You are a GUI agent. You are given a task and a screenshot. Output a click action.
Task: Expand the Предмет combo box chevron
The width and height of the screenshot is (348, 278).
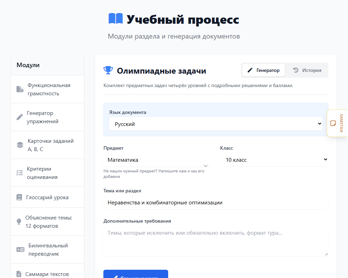205,165
